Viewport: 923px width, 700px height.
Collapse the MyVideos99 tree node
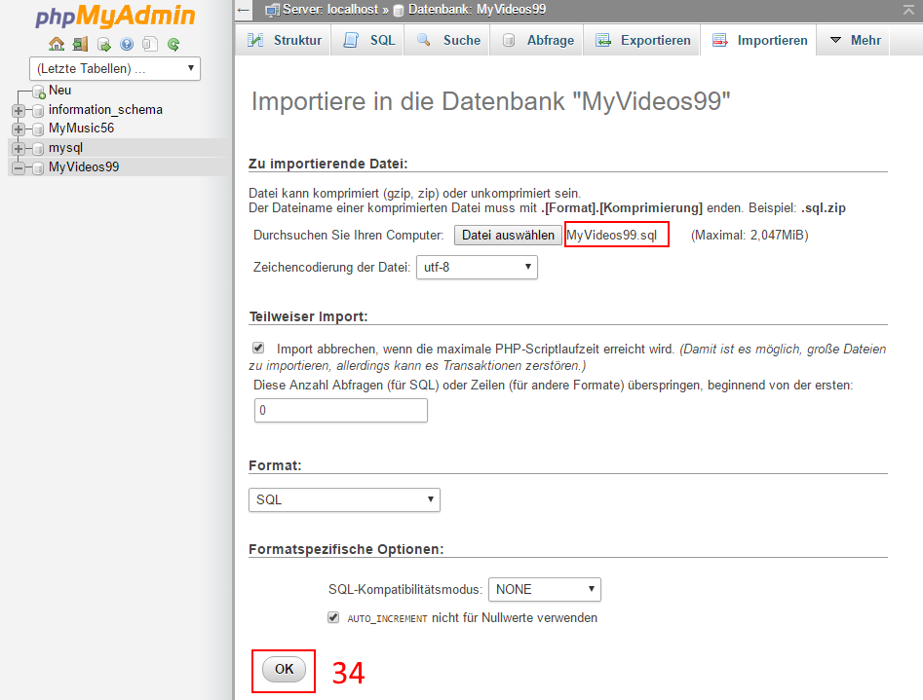click(19, 167)
